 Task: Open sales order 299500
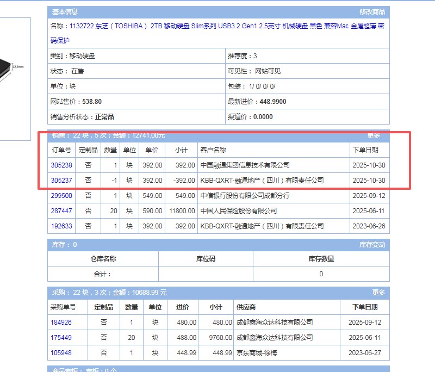[x=61, y=195]
